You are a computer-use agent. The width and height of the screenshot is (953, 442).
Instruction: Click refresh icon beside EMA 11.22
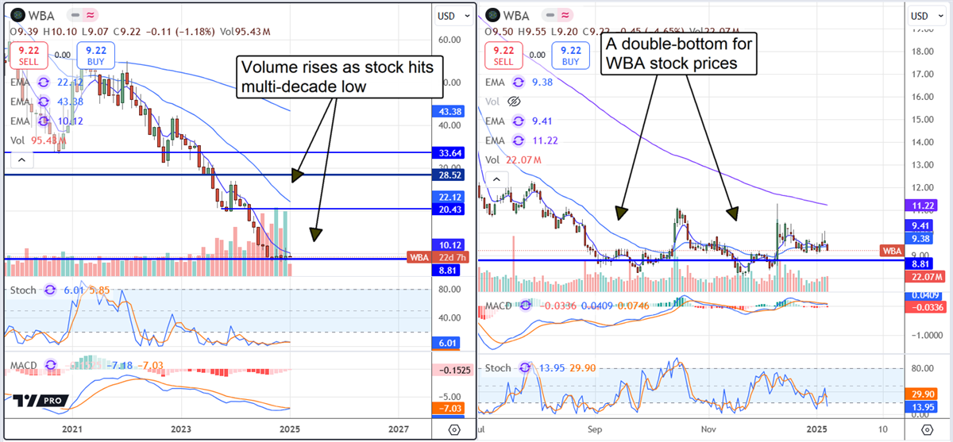point(519,140)
